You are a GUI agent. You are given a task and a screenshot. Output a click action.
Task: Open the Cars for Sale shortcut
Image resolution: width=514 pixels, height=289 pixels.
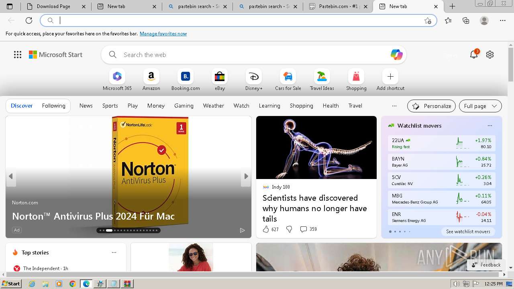(288, 80)
